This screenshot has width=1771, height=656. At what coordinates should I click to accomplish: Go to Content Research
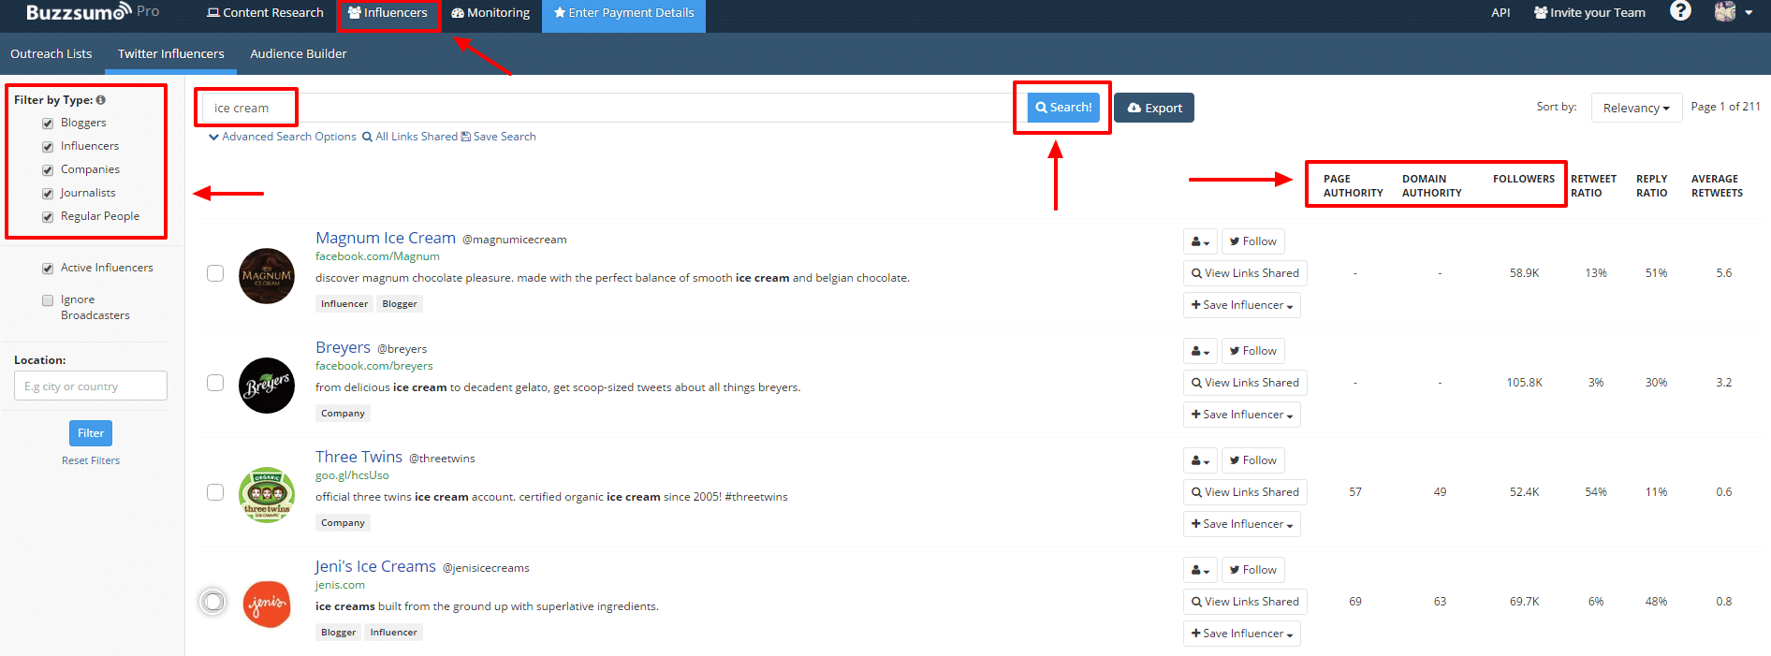pos(265,13)
